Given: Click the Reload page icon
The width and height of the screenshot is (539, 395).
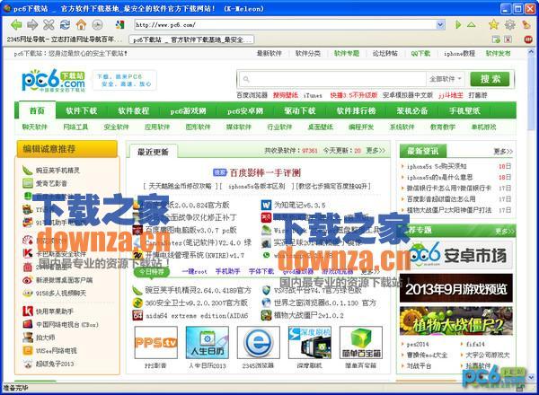Looking at the screenshot, I should pos(65,24).
